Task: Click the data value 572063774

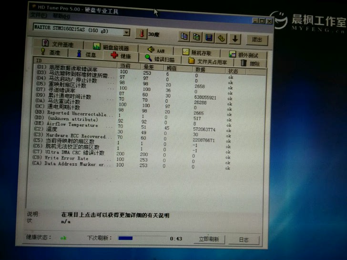Action: [204, 130]
